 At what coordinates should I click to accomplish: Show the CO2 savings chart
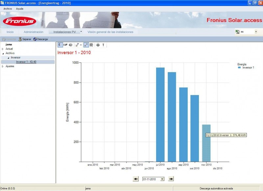click(65, 45)
